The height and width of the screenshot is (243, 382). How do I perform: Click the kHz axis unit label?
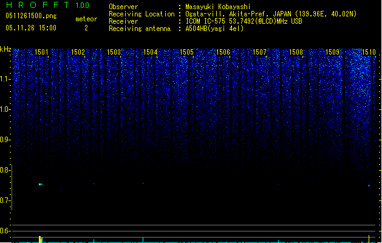tap(5, 49)
